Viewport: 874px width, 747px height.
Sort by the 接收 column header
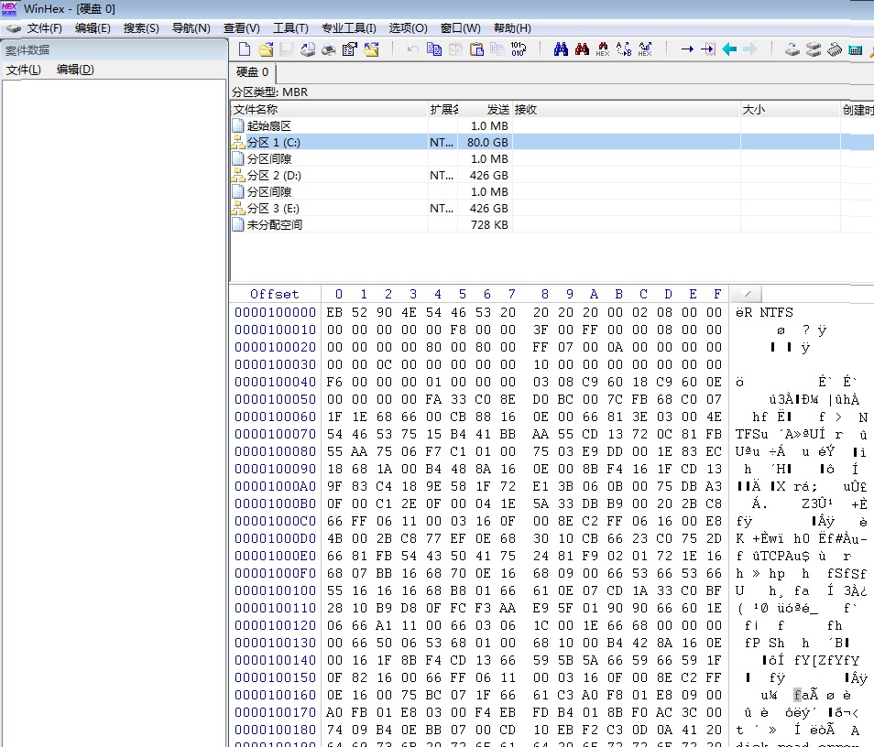click(626, 110)
